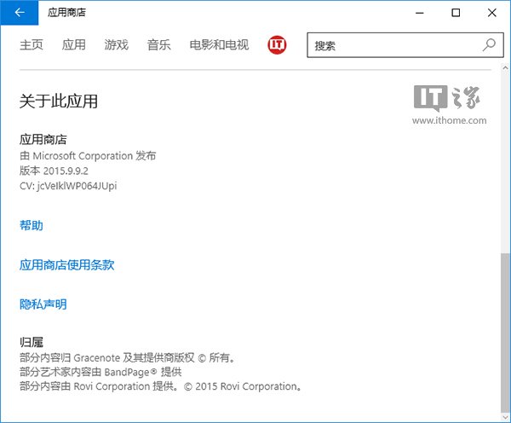Select the CV: jcVeIklWP064JUpi text
Image resolution: width=511 pixels, height=423 pixels.
(x=68, y=186)
